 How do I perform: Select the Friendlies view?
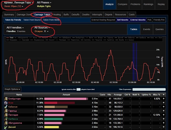coord(11,31)
